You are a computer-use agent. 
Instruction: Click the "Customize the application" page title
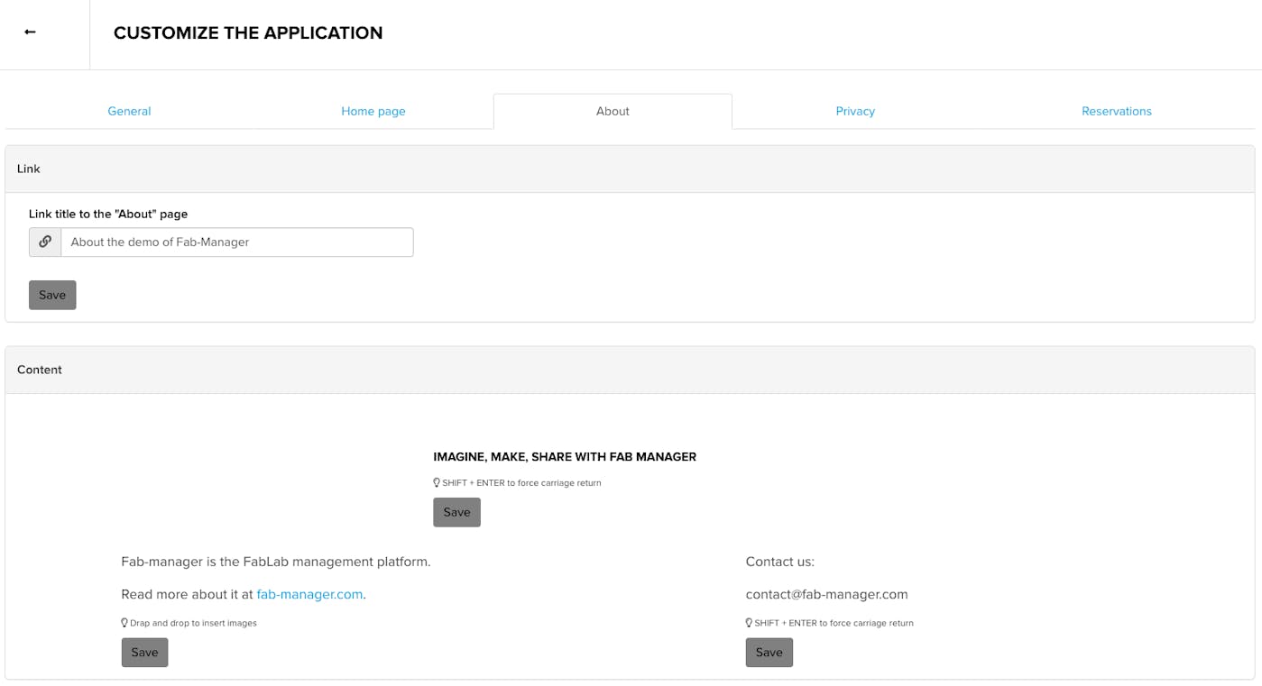248,33
